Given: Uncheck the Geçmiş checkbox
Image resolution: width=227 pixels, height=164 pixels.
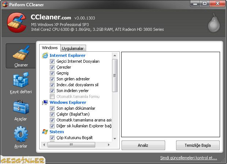Looking at the screenshot, I should 52,73.
